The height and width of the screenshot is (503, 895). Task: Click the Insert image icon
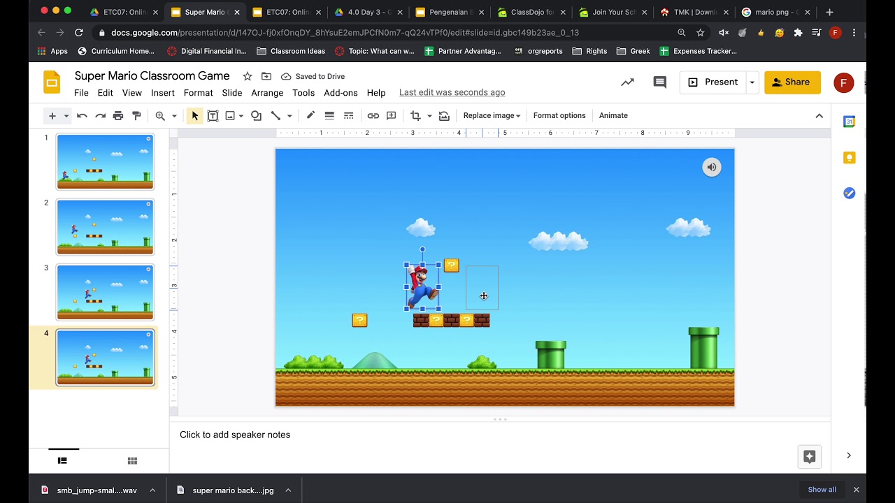click(230, 116)
